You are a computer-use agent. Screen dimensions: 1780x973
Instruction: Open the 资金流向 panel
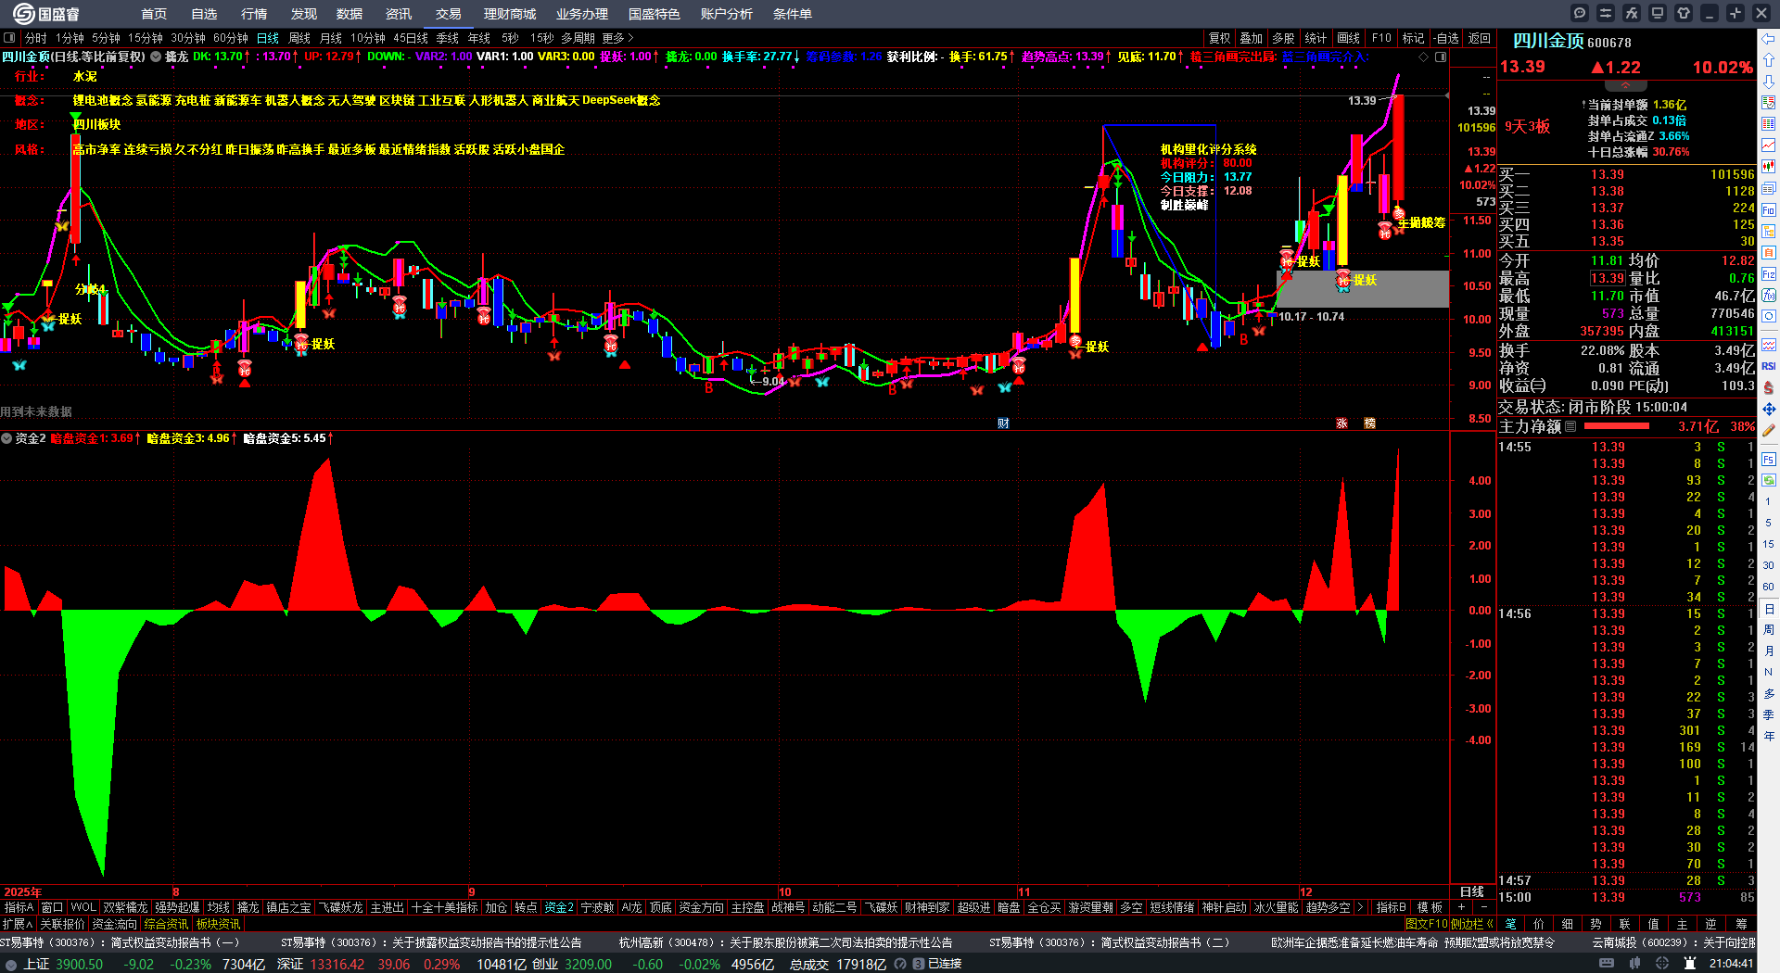(114, 924)
